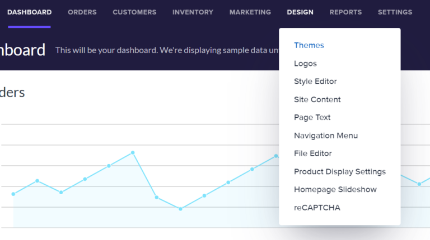This screenshot has width=430, height=240.
Task: Choose Themes from the Design menu
Action: [x=309, y=45]
